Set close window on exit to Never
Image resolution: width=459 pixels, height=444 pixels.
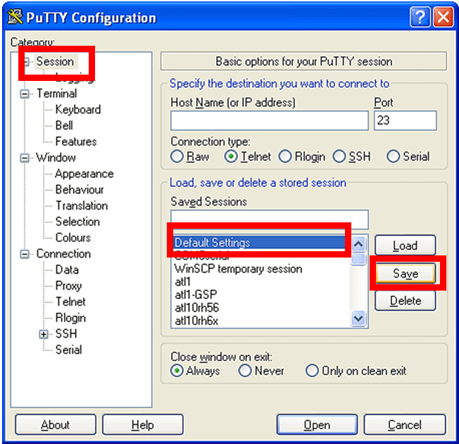click(x=245, y=371)
